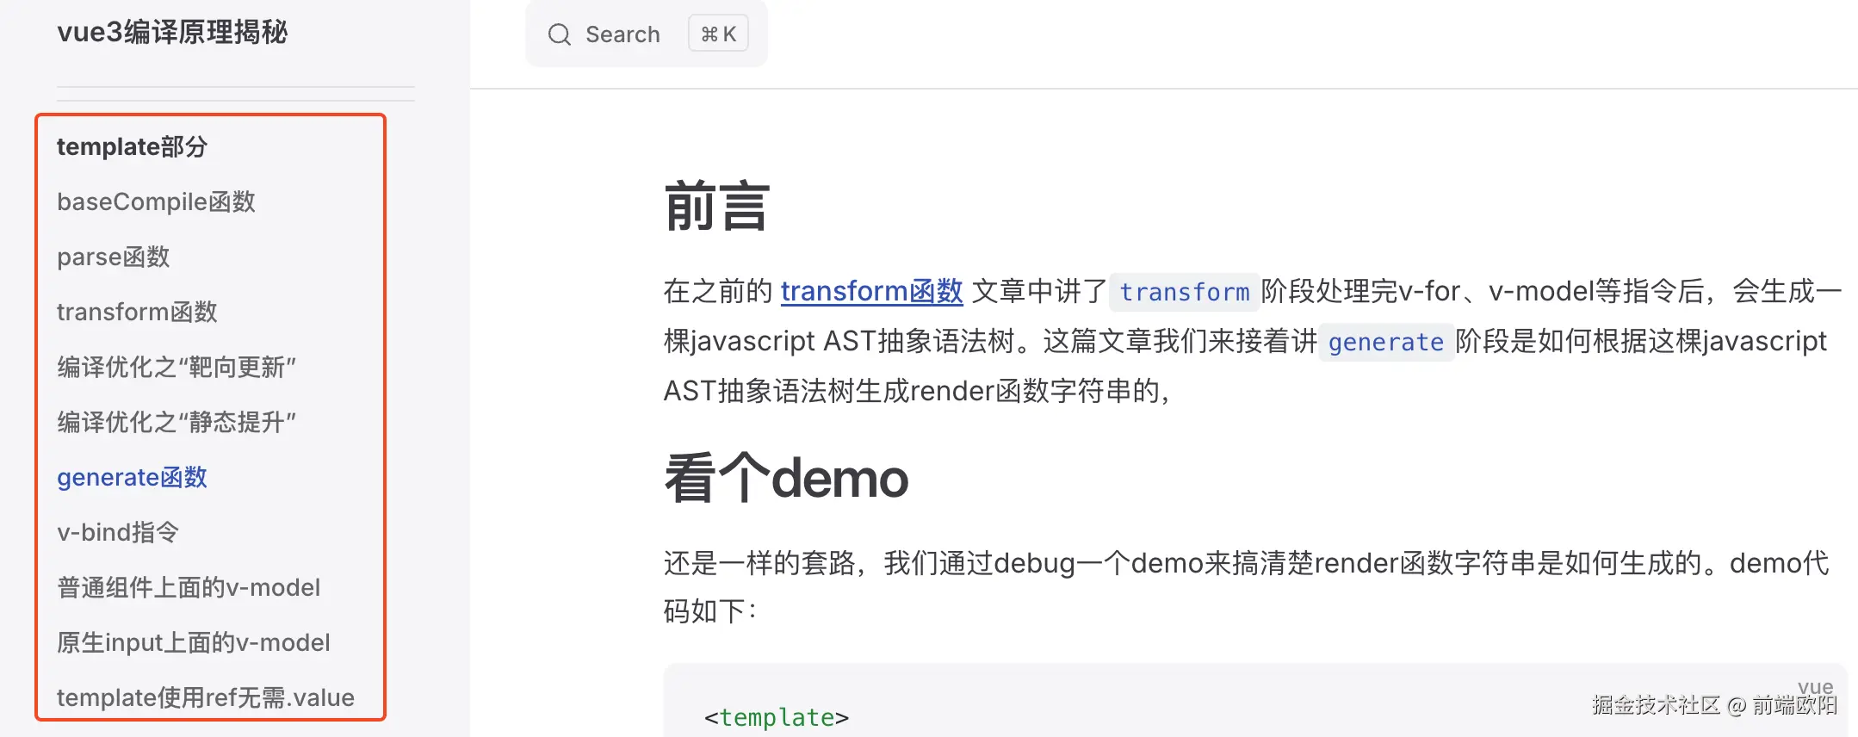Open 普通组件上面的v-model sidebar page

tap(189, 588)
